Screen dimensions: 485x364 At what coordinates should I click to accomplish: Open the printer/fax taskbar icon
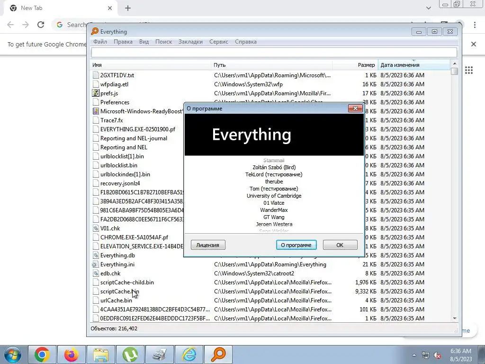point(159,355)
